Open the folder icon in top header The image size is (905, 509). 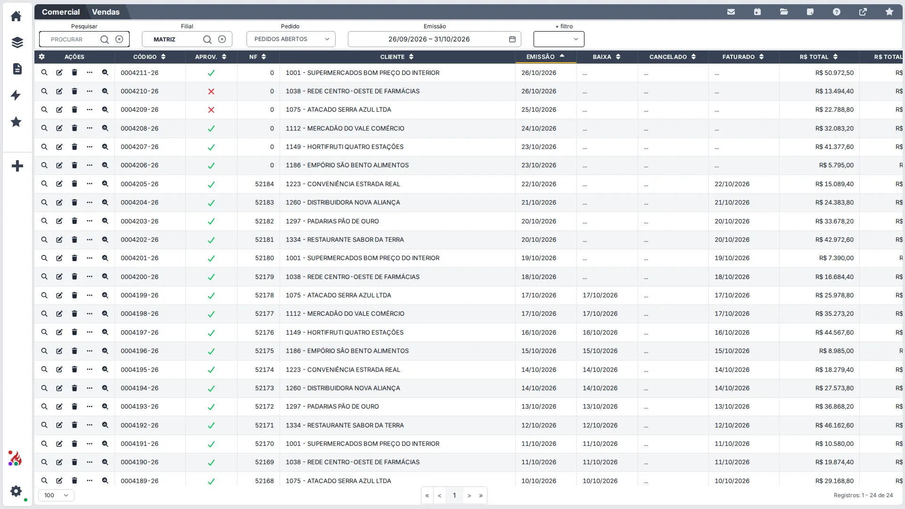[x=784, y=12]
